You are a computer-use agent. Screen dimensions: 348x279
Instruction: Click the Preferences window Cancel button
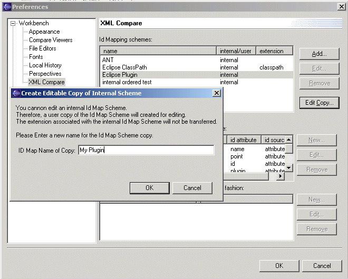tap(322, 266)
